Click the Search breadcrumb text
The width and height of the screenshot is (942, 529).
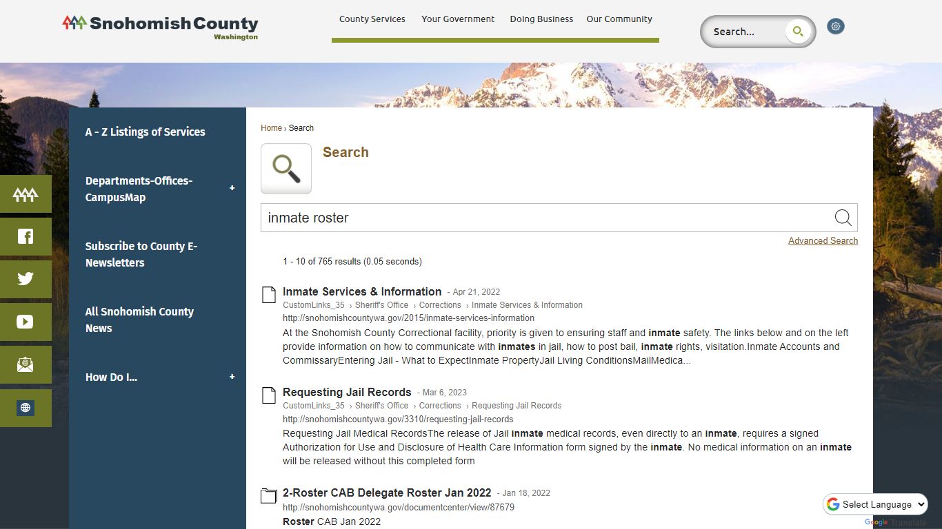click(301, 128)
